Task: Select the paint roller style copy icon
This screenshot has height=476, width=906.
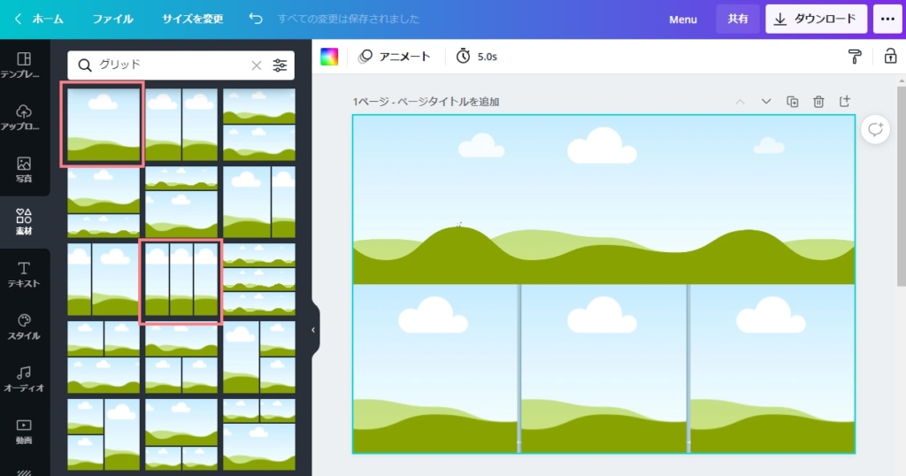Action: pos(855,57)
